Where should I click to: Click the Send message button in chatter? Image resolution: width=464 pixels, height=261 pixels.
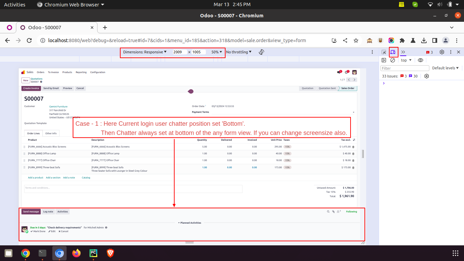[x=31, y=212]
